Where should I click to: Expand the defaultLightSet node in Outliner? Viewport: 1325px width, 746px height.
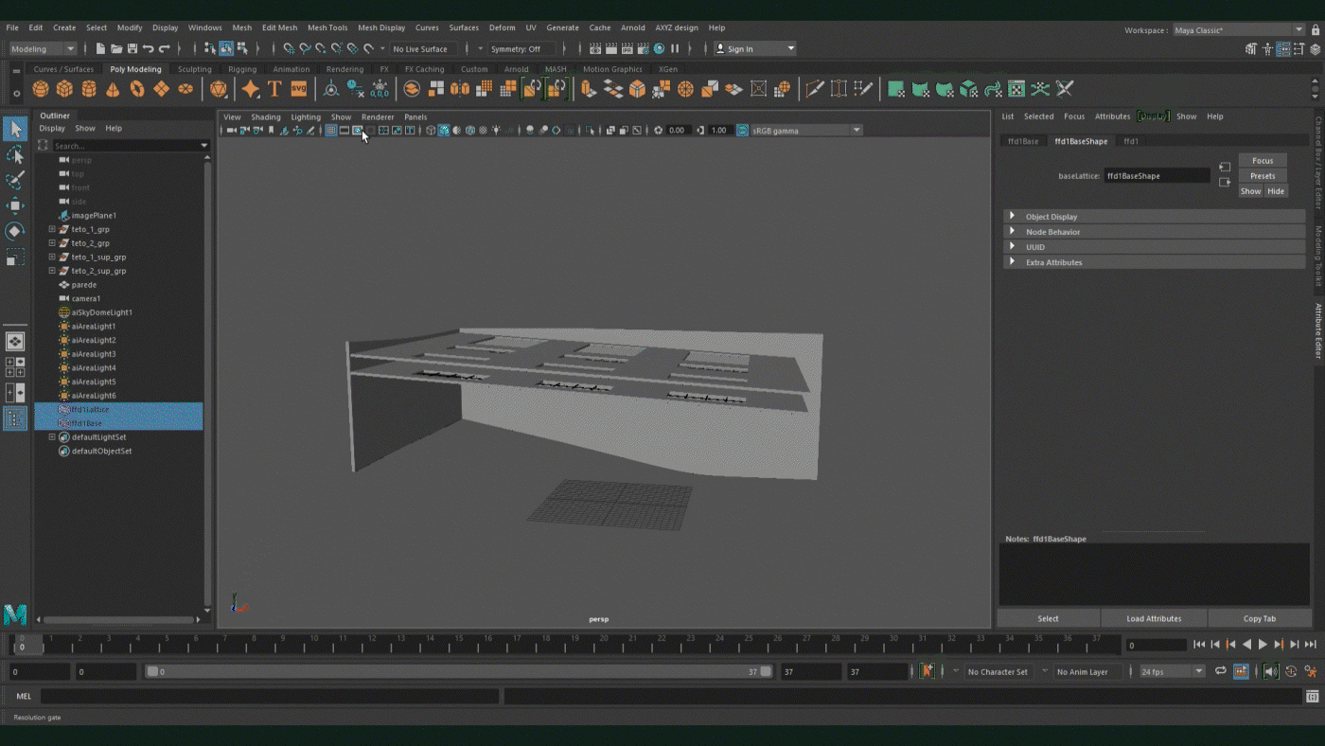(x=52, y=437)
